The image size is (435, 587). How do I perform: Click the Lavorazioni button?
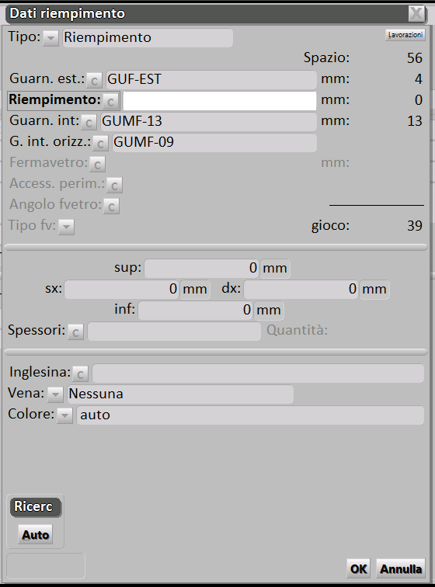[x=405, y=35]
